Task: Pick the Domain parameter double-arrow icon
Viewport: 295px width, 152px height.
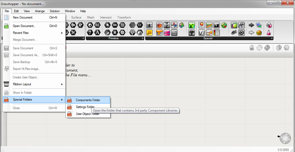Action: 115,25
